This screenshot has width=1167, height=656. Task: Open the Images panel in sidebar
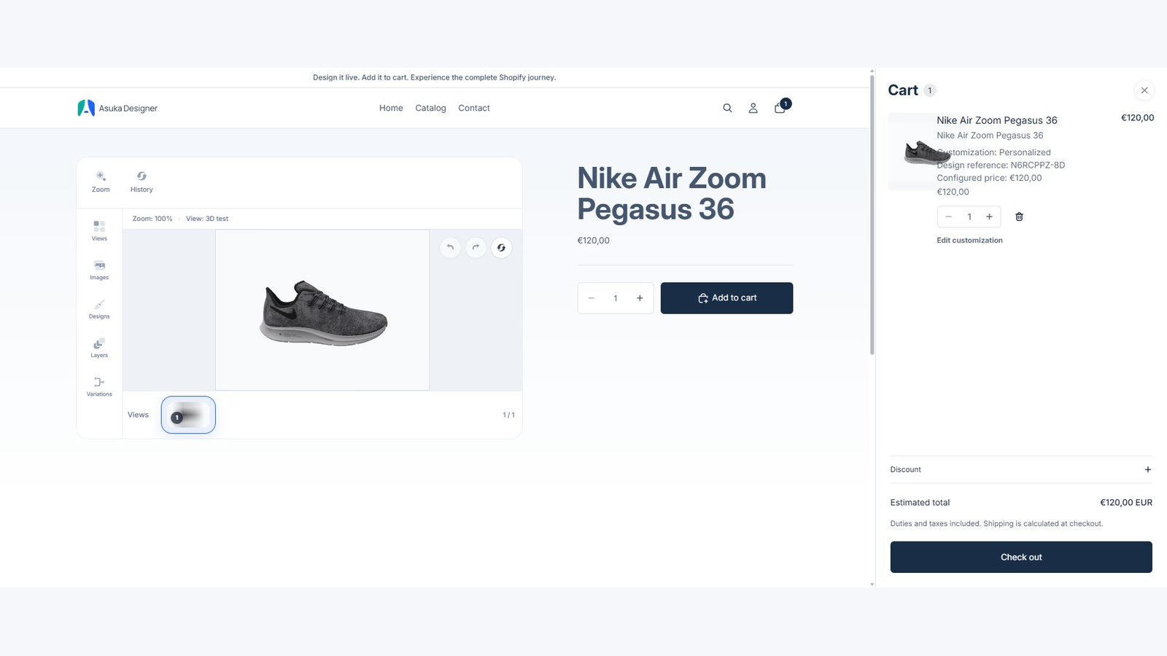[x=99, y=270]
